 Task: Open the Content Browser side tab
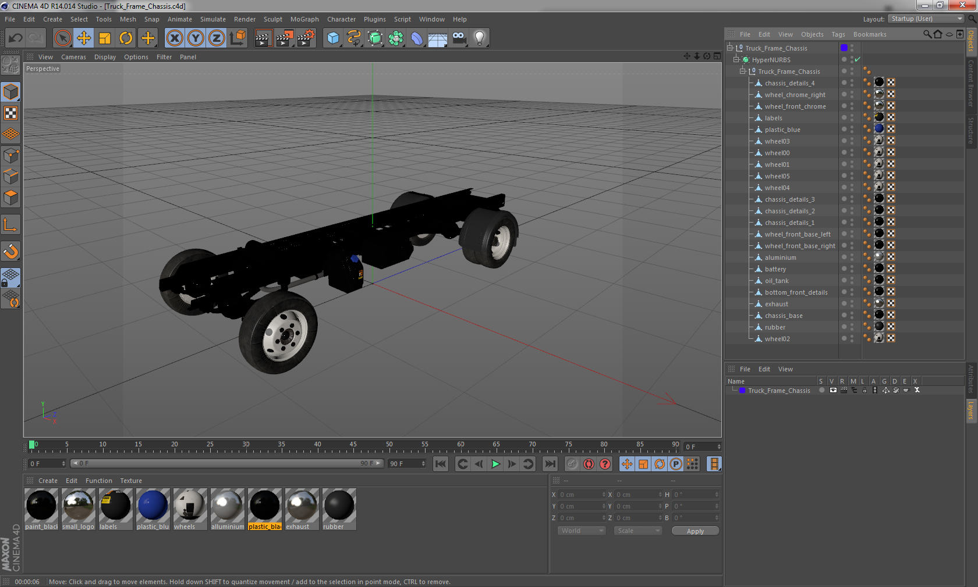[x=971, y=83]
